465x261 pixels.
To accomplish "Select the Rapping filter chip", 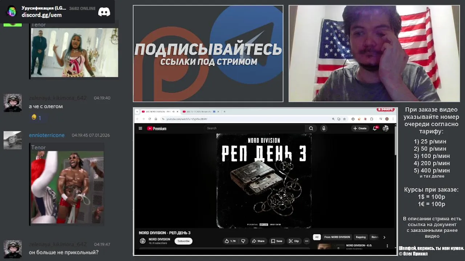I will [x=361, y=237].
